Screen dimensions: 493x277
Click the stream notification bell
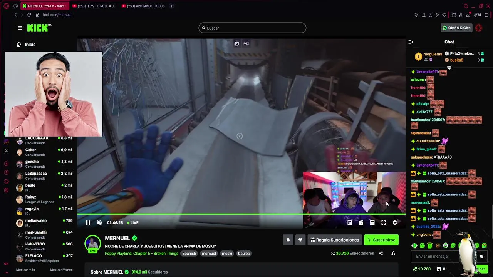click(x=288, y=240)
